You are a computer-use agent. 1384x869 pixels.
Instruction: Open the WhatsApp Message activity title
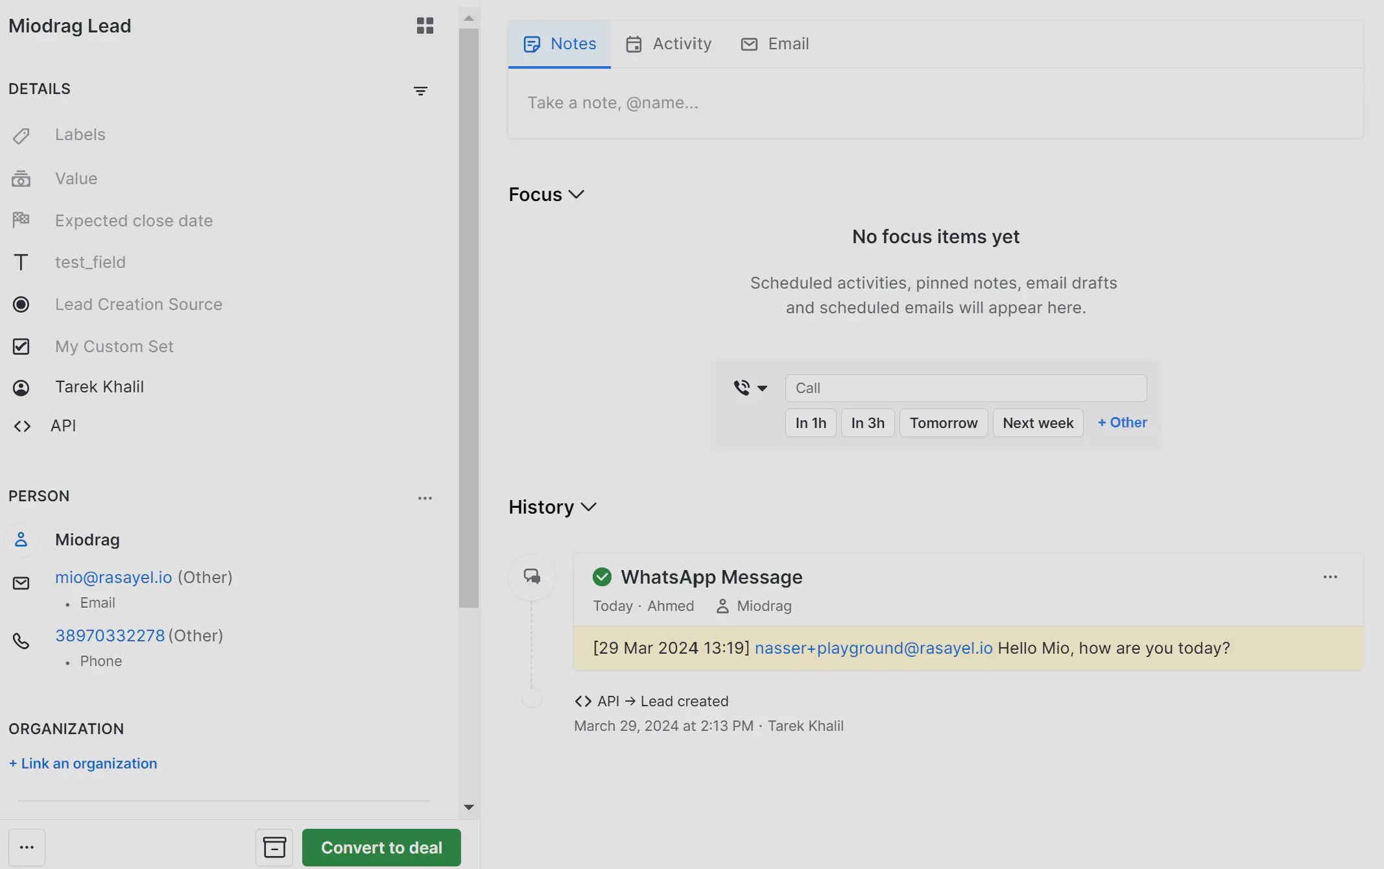tap(711, 577)
